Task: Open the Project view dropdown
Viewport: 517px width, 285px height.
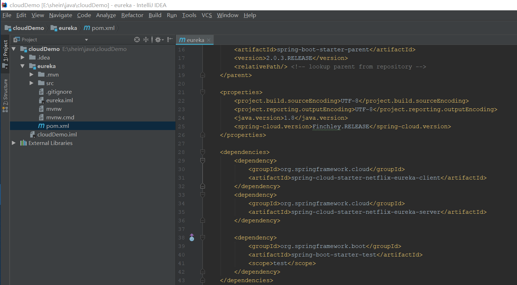Action: coord(86,40)
